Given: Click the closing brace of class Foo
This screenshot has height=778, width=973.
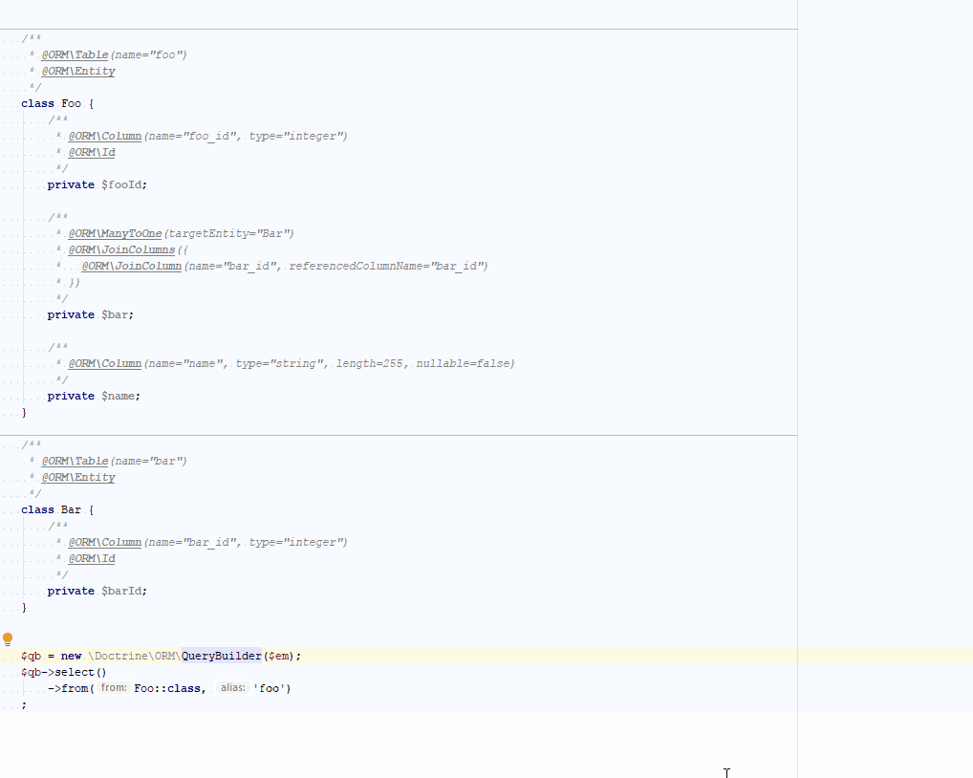Looking at the screenshot, I should pos(24,412).
